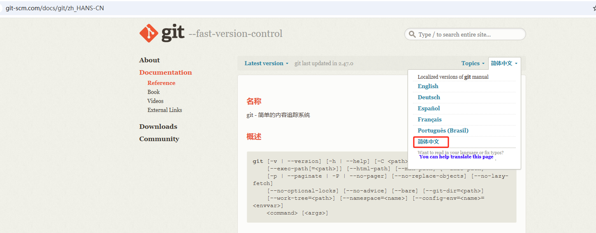Click '<command> [<args>]' in the code block
596x233 pixels.
[x=297, y=213]
